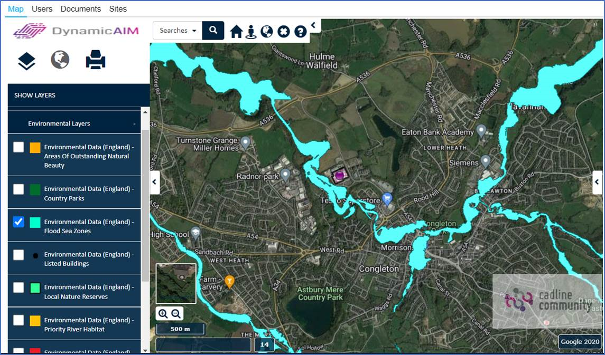The width and height of the screenshot is (605, 355).
Task: Click cyan Flood Sea Zones swatch
Action: pos(35,222)
